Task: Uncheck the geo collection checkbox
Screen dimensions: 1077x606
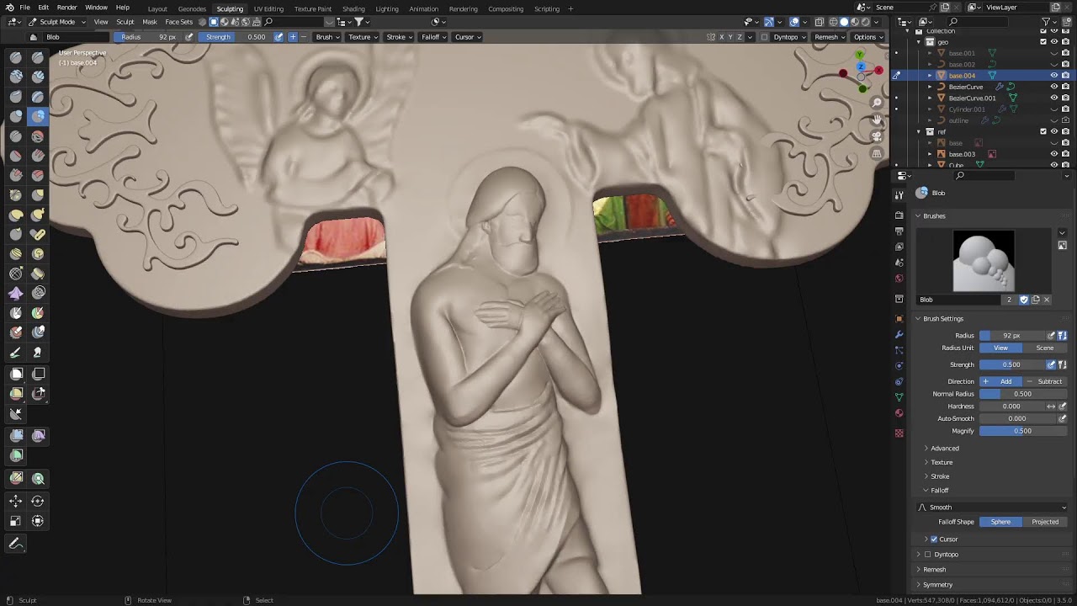Action: [1043, 41]
